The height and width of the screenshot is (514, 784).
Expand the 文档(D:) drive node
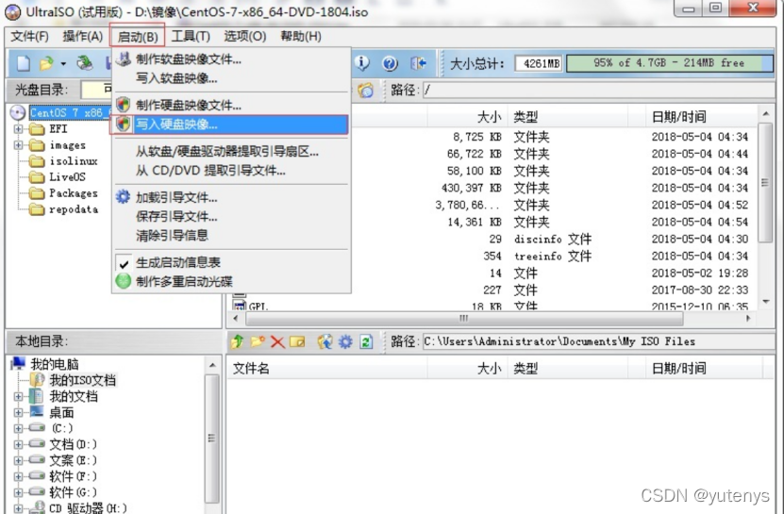coord(19,444)
